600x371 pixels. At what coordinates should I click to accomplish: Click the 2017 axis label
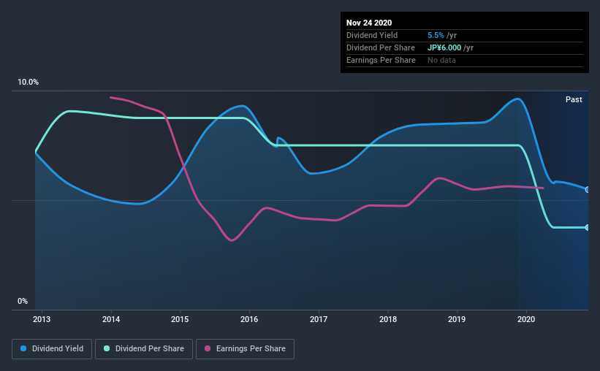pyautogui.click(x=319, y=319)
